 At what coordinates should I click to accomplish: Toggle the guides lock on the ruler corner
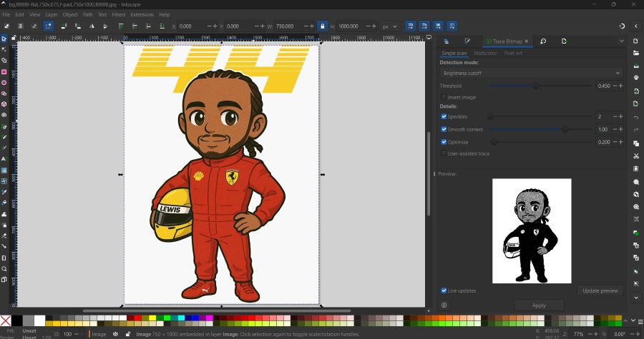click(14, 38)
